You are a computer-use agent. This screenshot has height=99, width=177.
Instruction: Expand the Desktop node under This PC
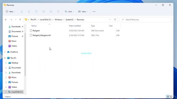coord(6,63)
